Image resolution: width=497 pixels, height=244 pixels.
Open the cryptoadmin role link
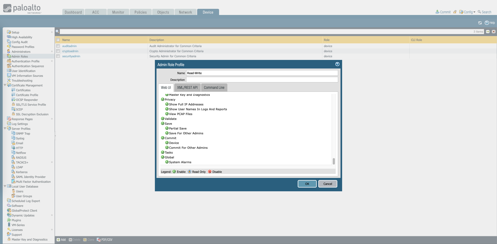tap(70, 51)
